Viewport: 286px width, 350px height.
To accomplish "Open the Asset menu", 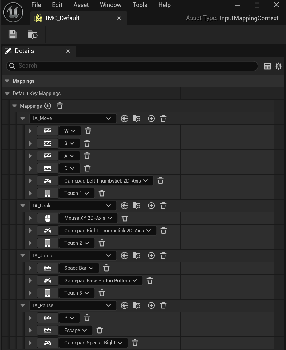I will click(x=81, y=5).
